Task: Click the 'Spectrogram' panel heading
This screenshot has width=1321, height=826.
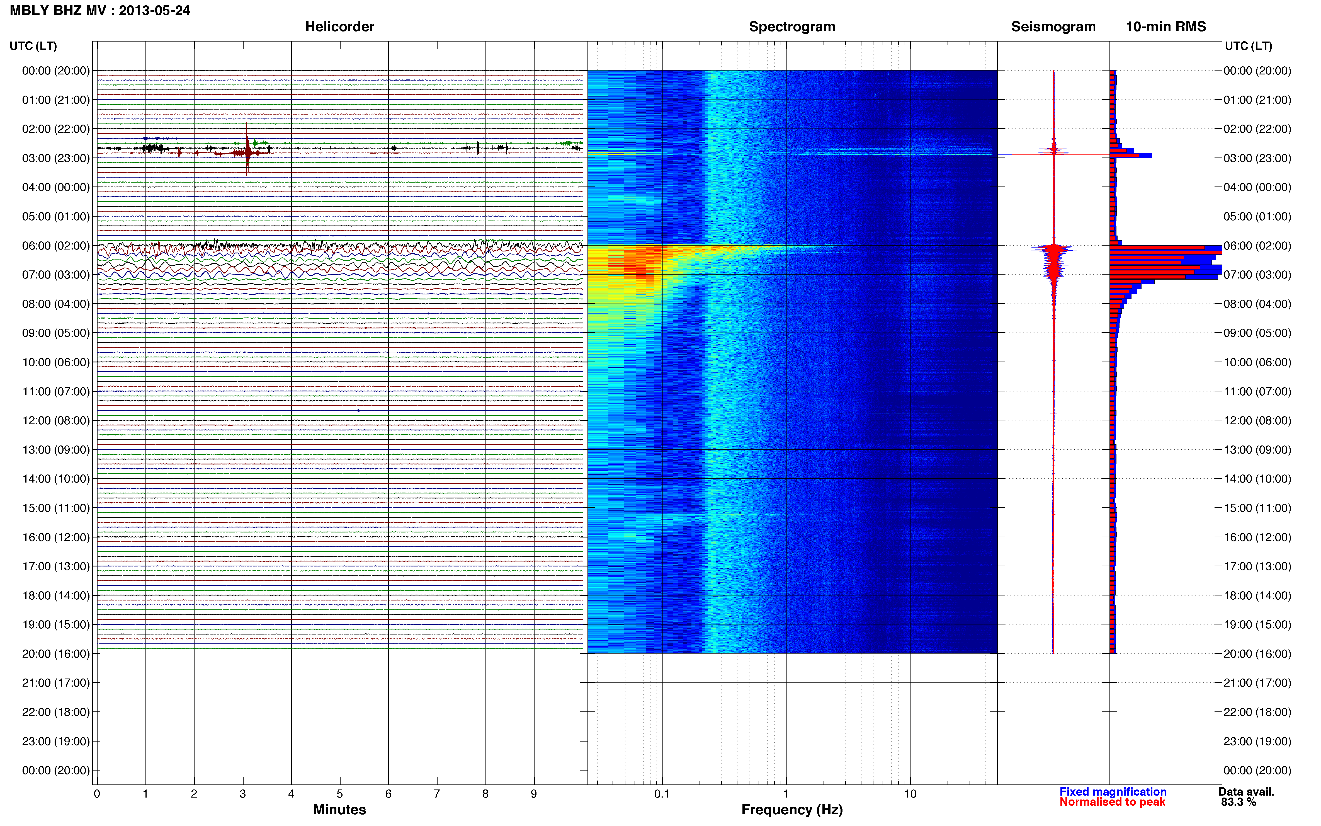Action: (792, 27)
